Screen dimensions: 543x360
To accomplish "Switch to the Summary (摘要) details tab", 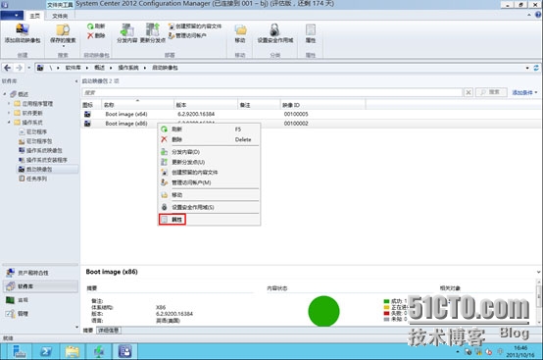I will [88, 331].
